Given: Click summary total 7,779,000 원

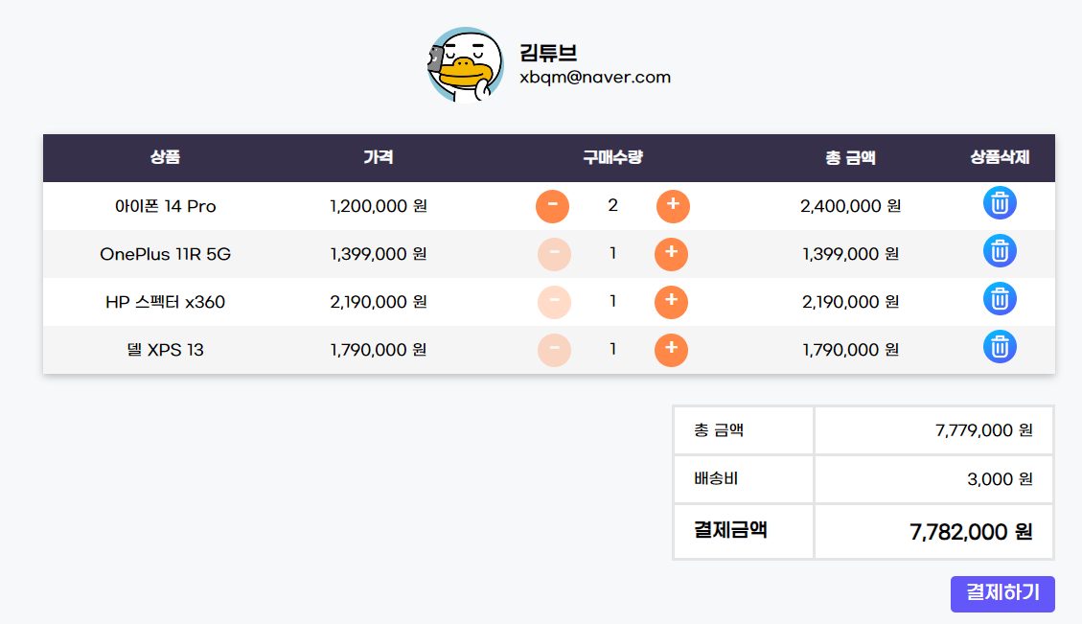Looking at the screenshot, I should pyautogui.click(x=984, y=430).
